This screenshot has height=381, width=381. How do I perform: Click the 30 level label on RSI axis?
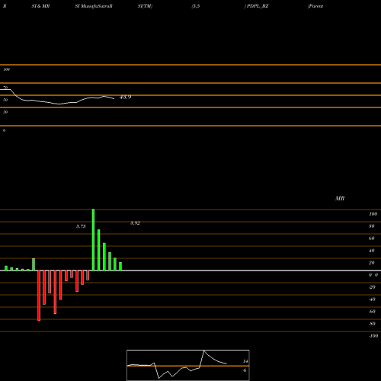tap(5, 112)
